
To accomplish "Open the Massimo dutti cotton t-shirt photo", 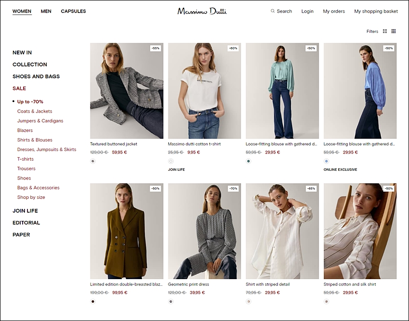I will click(204, 91).
